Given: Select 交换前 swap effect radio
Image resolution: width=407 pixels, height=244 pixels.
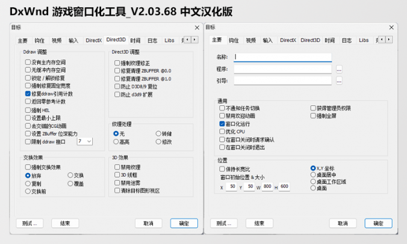Looking at the screenshot, I should (x=28, y=192).
